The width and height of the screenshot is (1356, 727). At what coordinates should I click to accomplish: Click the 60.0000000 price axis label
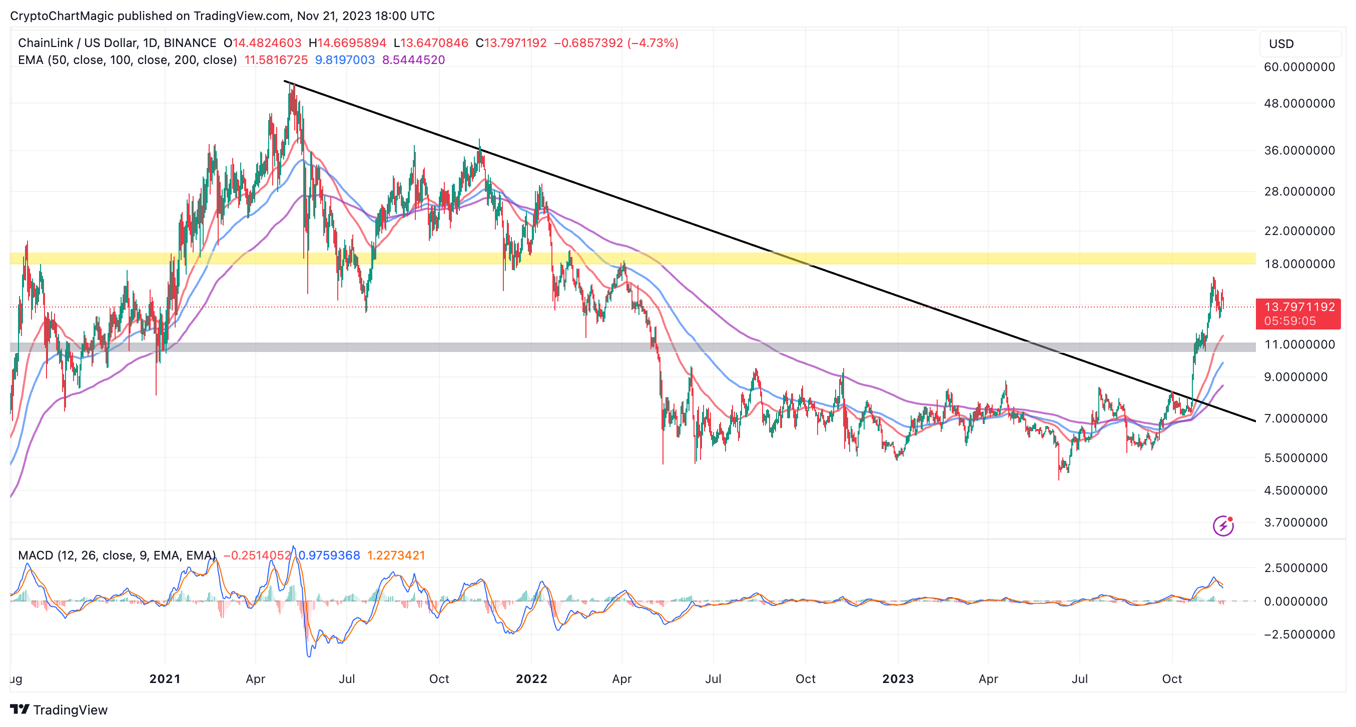point(1299,67)
